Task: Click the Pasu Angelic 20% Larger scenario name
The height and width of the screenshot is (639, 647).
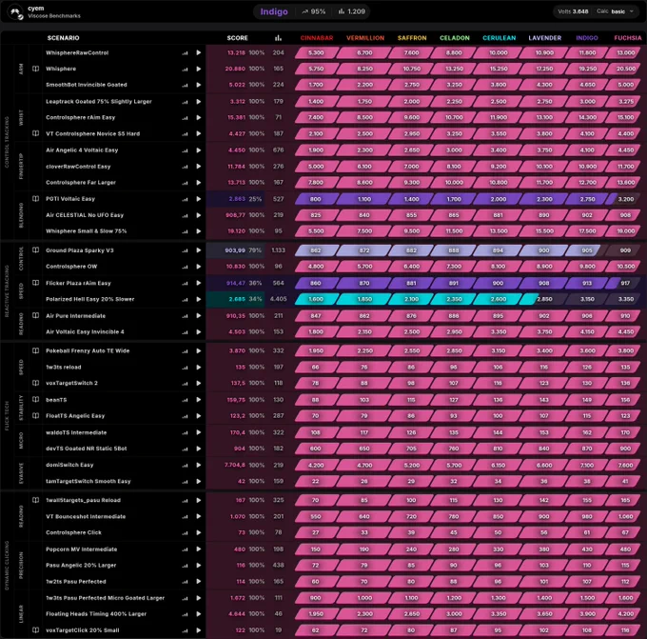Action: pos(81,565)
